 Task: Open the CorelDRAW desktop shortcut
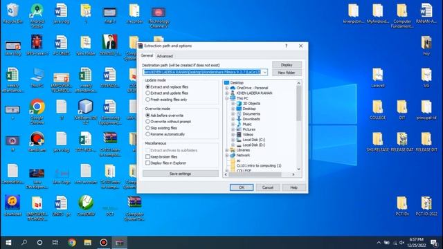(86, 206)
